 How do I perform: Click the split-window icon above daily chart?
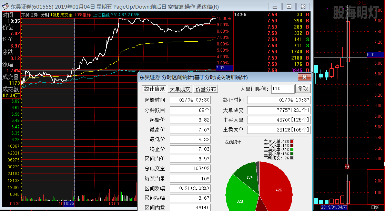point(364,2)
